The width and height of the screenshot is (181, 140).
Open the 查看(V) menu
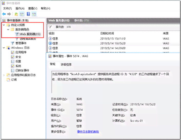pos(33,8)
